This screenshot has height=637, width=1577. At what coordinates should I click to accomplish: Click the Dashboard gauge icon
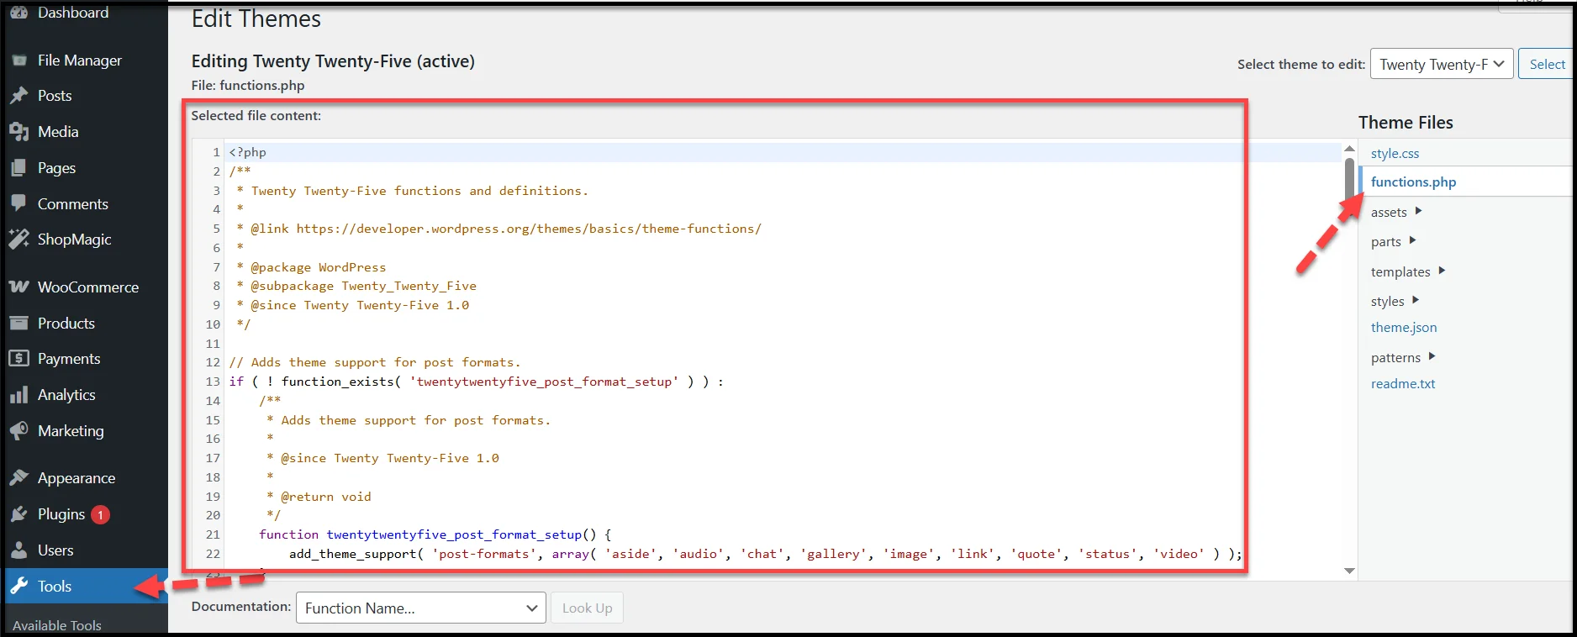coord(18,12)
